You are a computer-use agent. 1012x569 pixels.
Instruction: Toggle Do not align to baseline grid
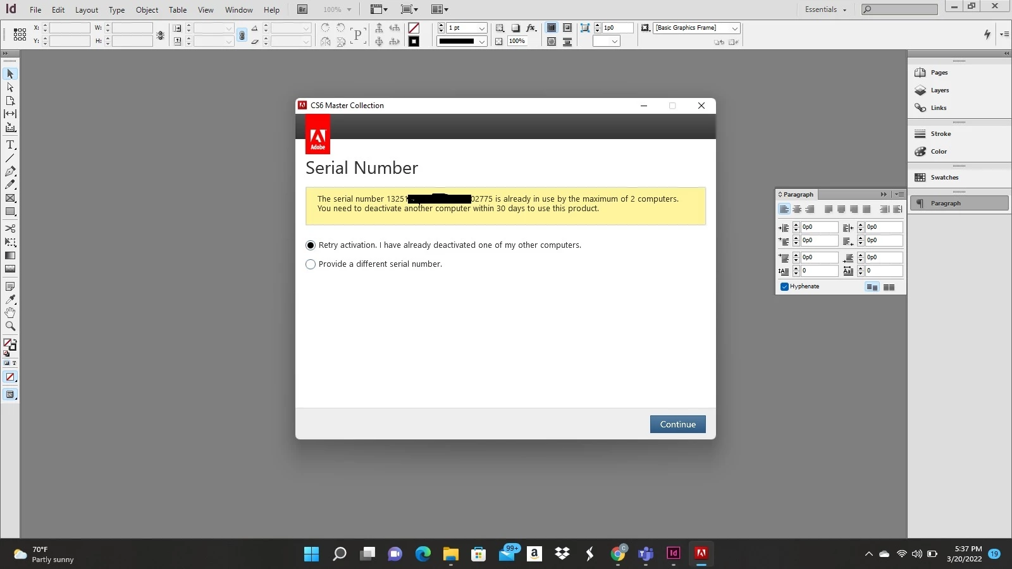tap(872, 287)
